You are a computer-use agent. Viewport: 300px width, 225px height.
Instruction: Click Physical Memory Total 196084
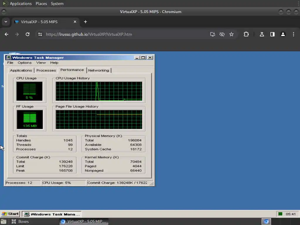135,140
